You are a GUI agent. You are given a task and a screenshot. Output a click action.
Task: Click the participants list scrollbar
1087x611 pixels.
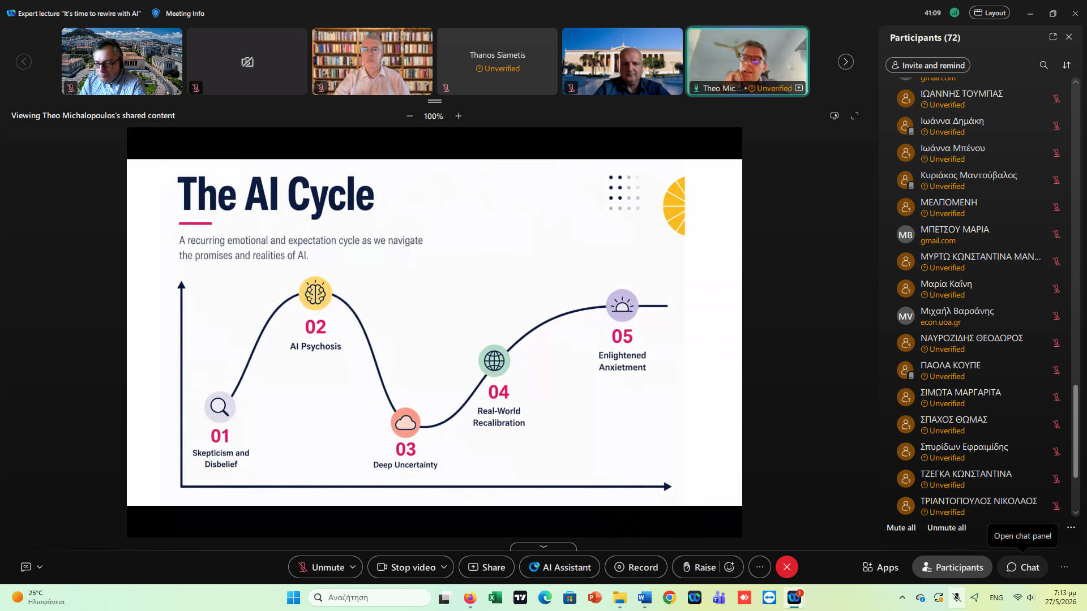coord(1075,431)
